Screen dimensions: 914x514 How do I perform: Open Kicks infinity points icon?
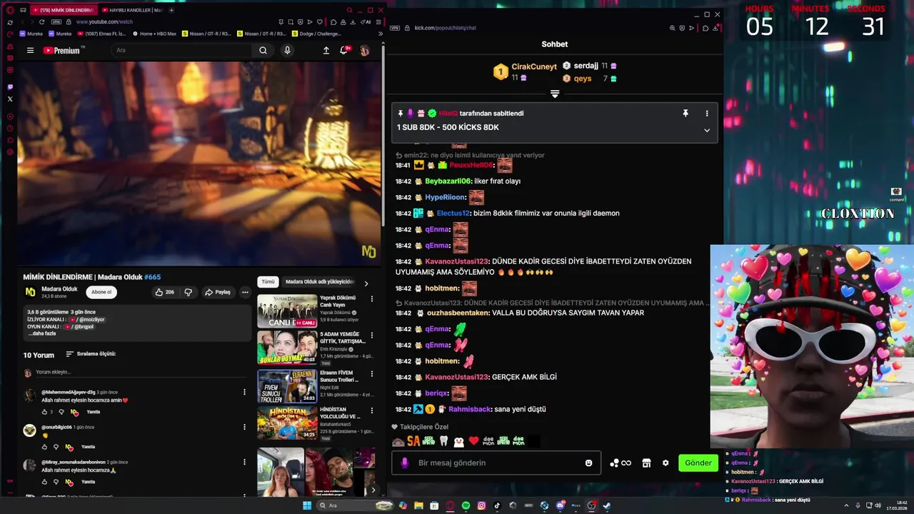tap(621, 463)
